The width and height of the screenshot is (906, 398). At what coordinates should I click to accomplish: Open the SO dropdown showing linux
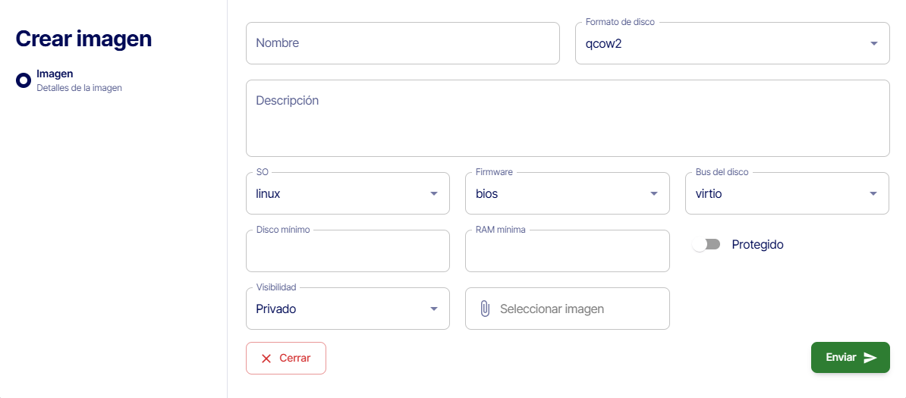tap(348, 194)
